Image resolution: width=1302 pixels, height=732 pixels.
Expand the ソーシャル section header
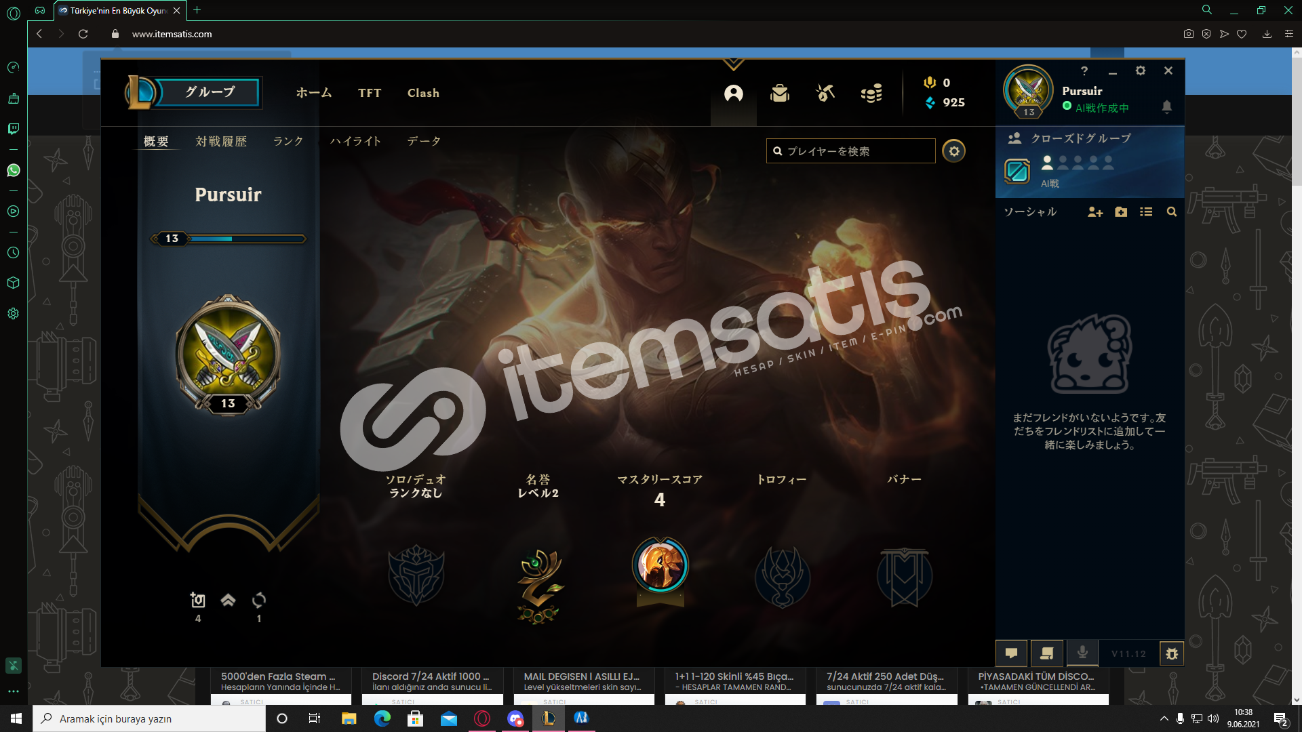point(1030,212)
